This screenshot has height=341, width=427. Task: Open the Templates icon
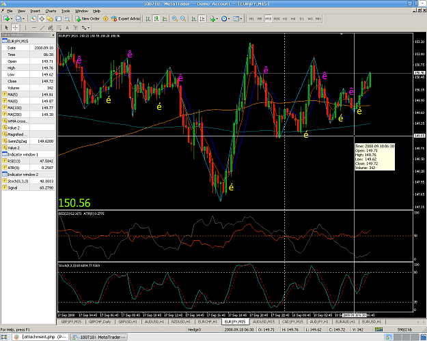pyautogui.click(x=236, y=18)
